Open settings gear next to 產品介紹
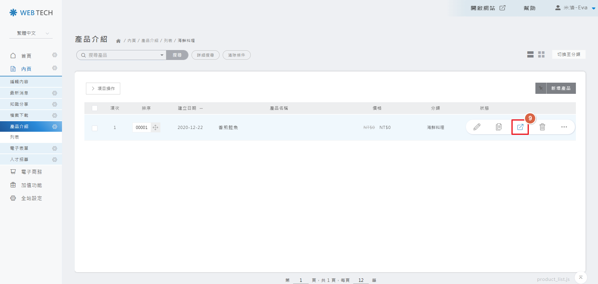This screenshot has width=598, height=284. 55,126
